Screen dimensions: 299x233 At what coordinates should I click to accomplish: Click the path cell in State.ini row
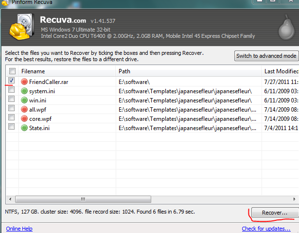(x=188, y=128)
